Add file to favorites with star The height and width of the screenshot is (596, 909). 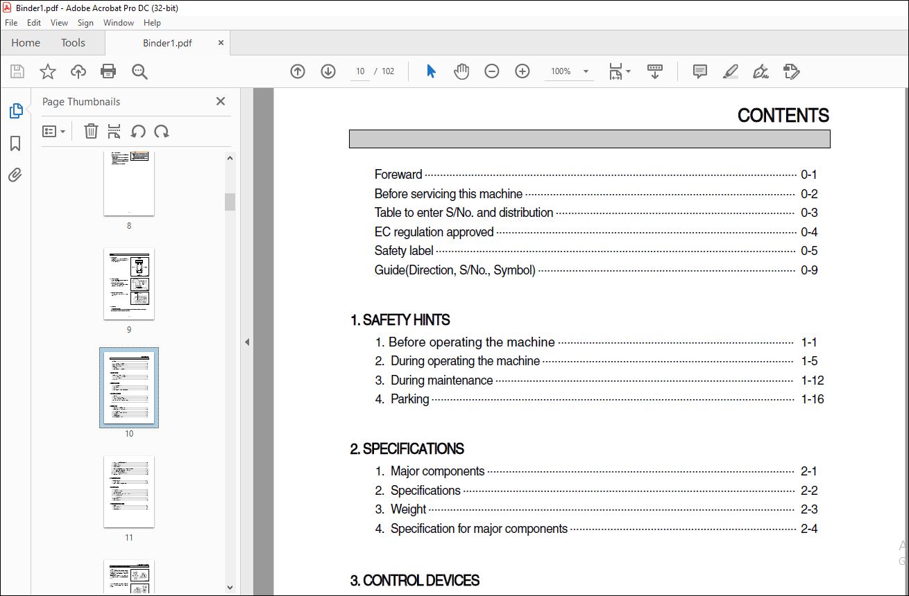[x=48, y=71]
